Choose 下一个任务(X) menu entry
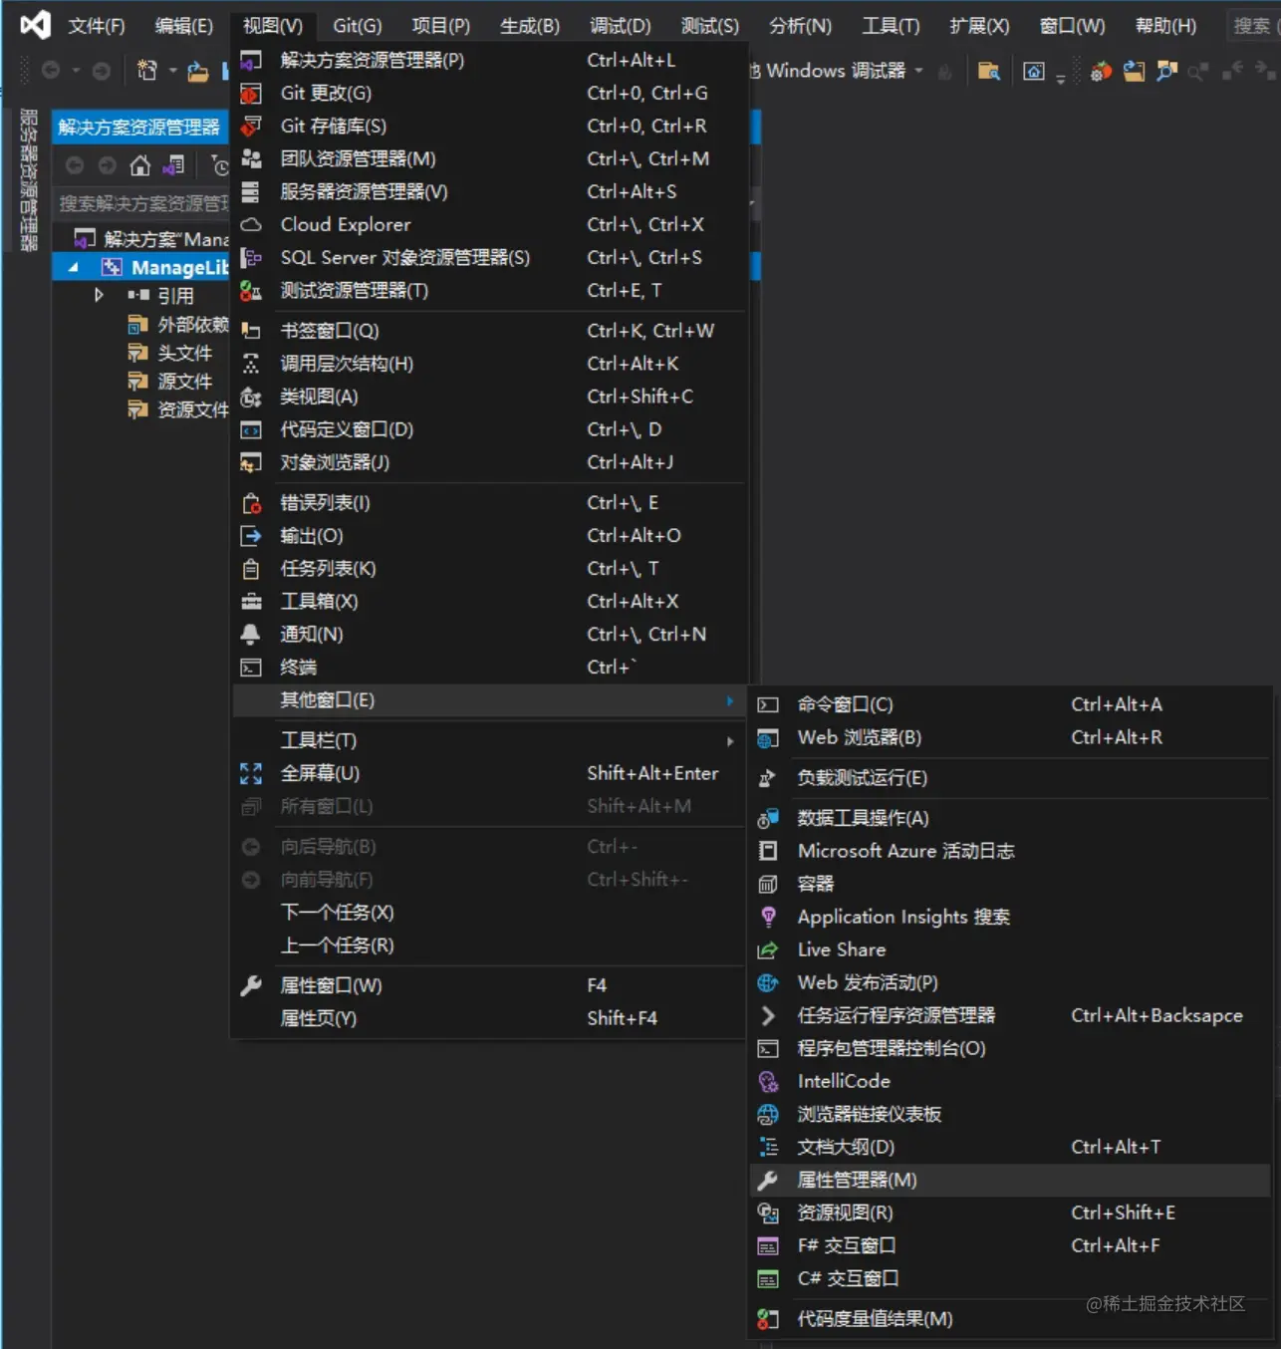1281x1349 pixels. point(488,914)
